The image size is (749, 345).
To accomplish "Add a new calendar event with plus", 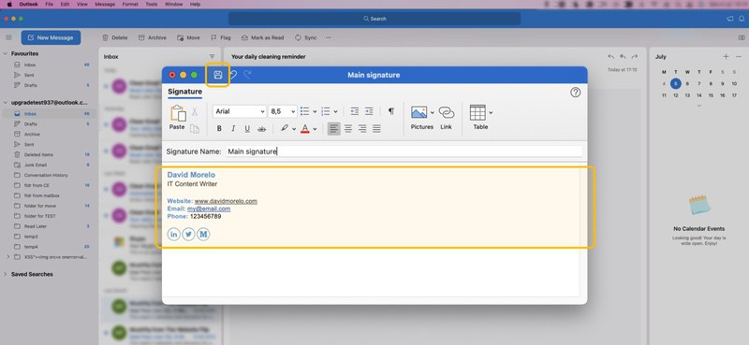I will pyautogui.click(x=727, y=56).
